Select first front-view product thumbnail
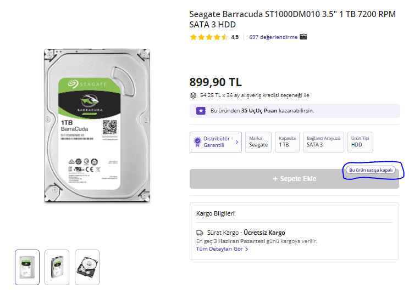Viewport: 409px width, 294px height. [x=27, y=267]
